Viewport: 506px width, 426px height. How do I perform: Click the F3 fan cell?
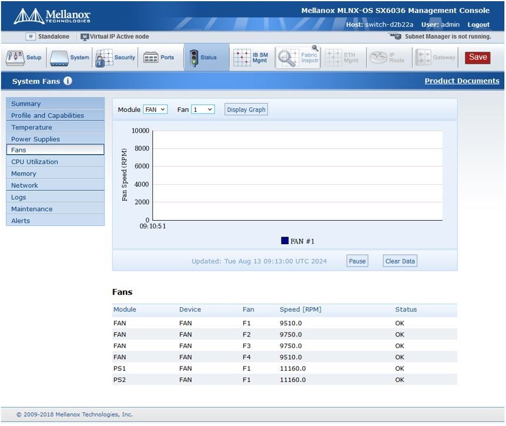pos(247,346)
